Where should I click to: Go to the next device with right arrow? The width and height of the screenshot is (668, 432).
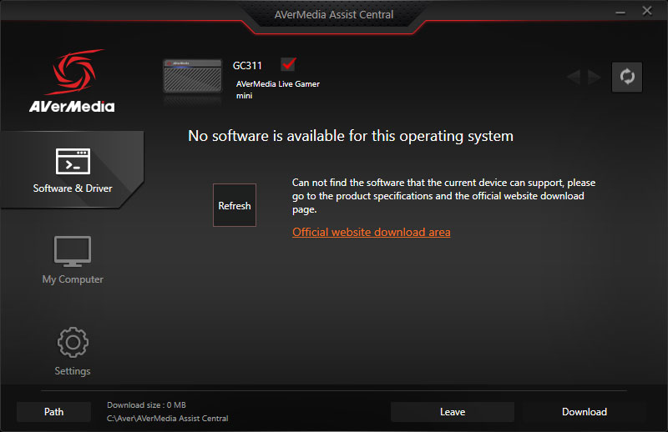pyautogui.click(x=595, y=78)
